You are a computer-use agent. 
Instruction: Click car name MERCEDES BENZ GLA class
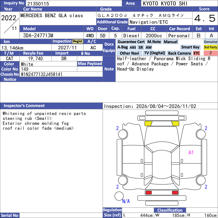pyautogui.click(x=52, y=16)
